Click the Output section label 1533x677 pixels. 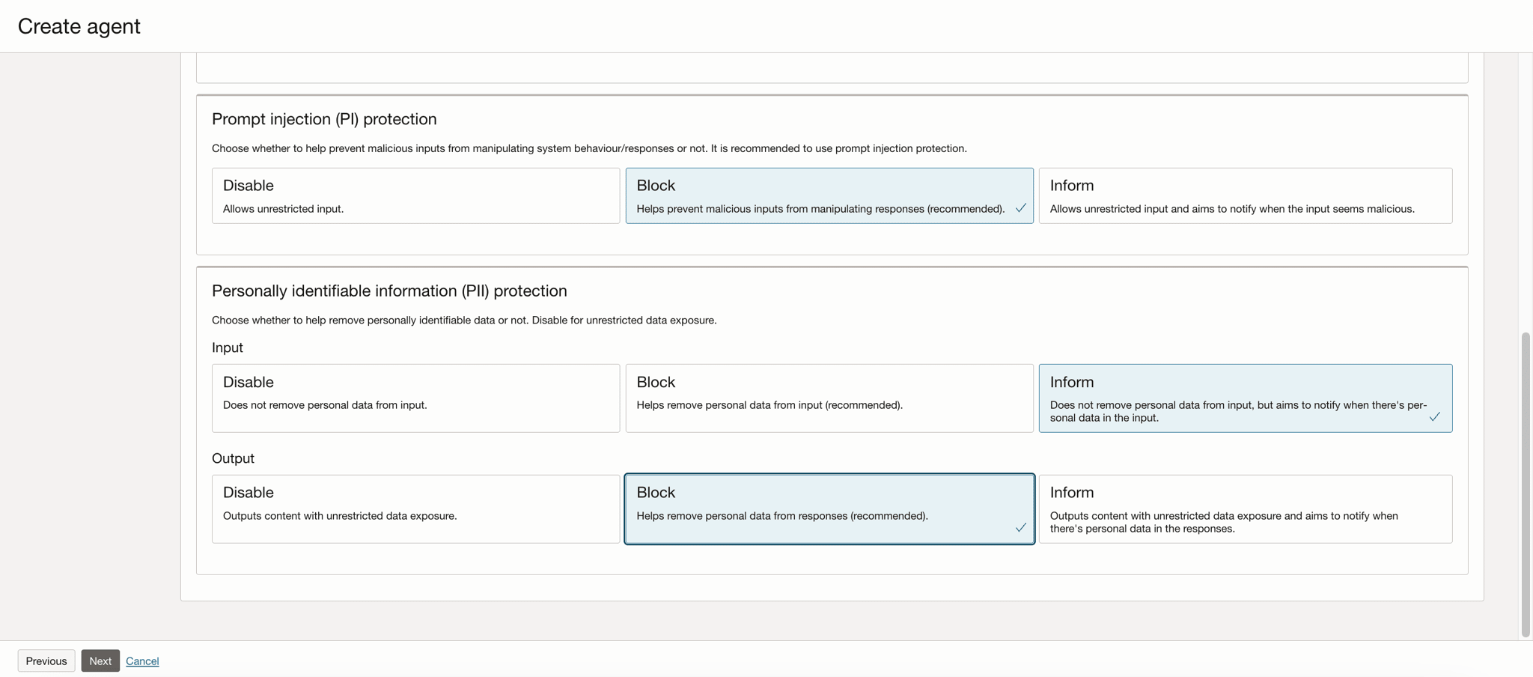pos(233,458)
